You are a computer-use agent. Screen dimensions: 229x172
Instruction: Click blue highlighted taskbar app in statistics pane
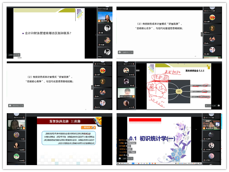(133, 163)
